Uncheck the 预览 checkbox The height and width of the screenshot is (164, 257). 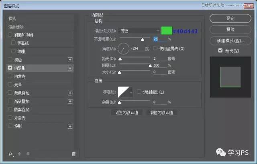[x=220, y=51]
